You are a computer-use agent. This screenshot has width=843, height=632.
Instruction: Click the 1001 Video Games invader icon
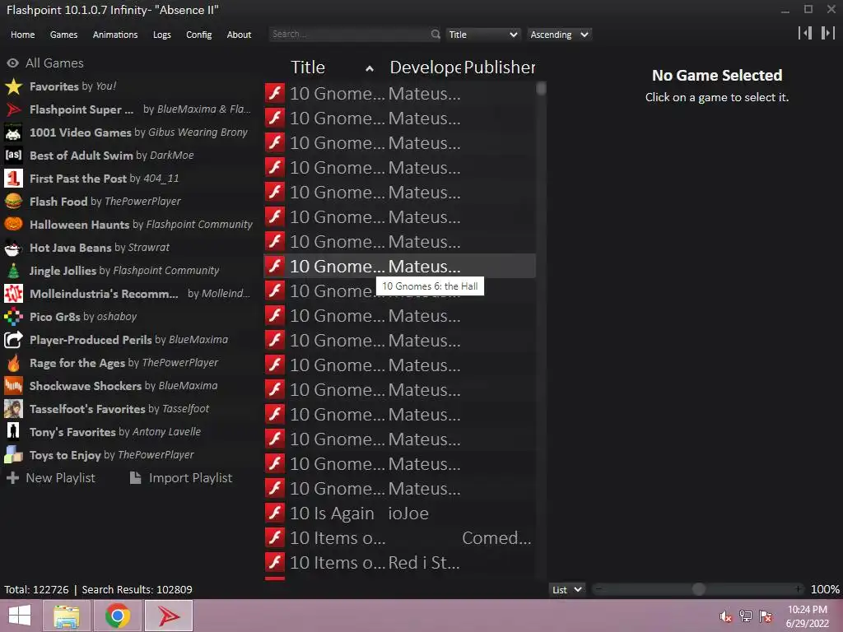13,132
